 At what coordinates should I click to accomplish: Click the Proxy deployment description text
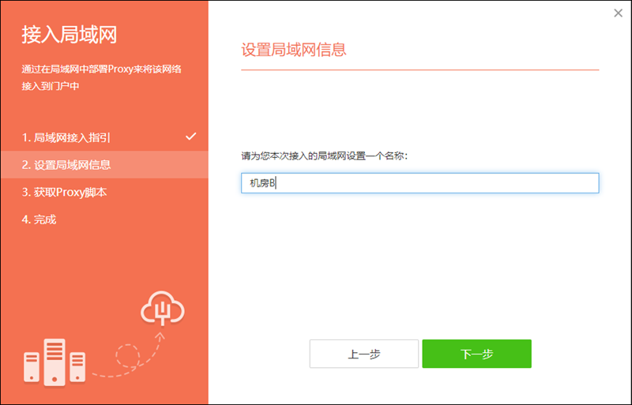pos(102,77)
